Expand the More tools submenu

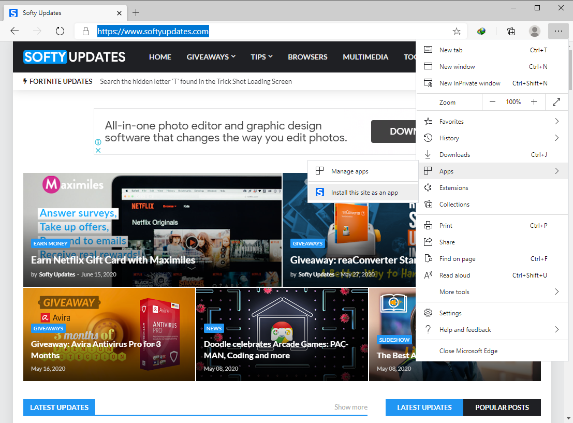(492, 291)
